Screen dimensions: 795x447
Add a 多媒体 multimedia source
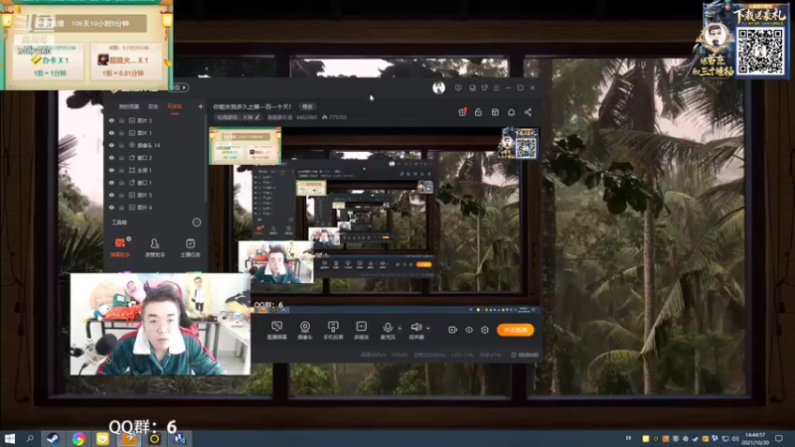tap(361, 330)
